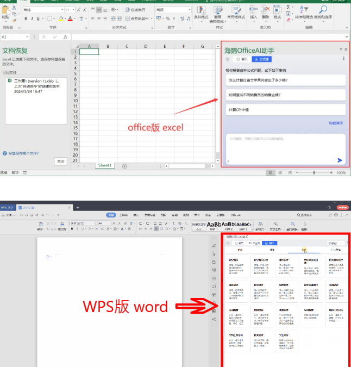Open Excel font size dropdown
The width and height of the screenshot is (351, 367).
[x=73, y=10]
